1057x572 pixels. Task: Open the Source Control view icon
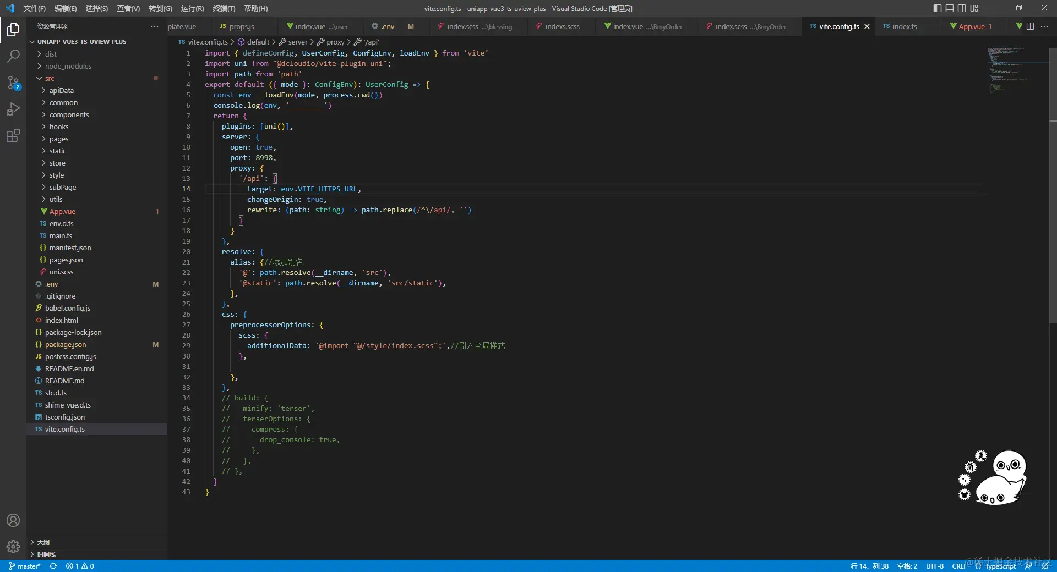click(13, 82)
